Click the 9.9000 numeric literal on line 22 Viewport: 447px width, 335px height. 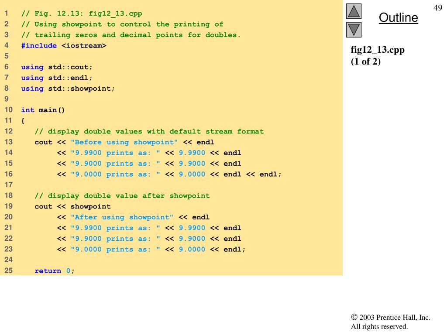point(192,239)
